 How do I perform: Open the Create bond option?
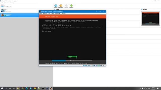(x=48, y=31)
